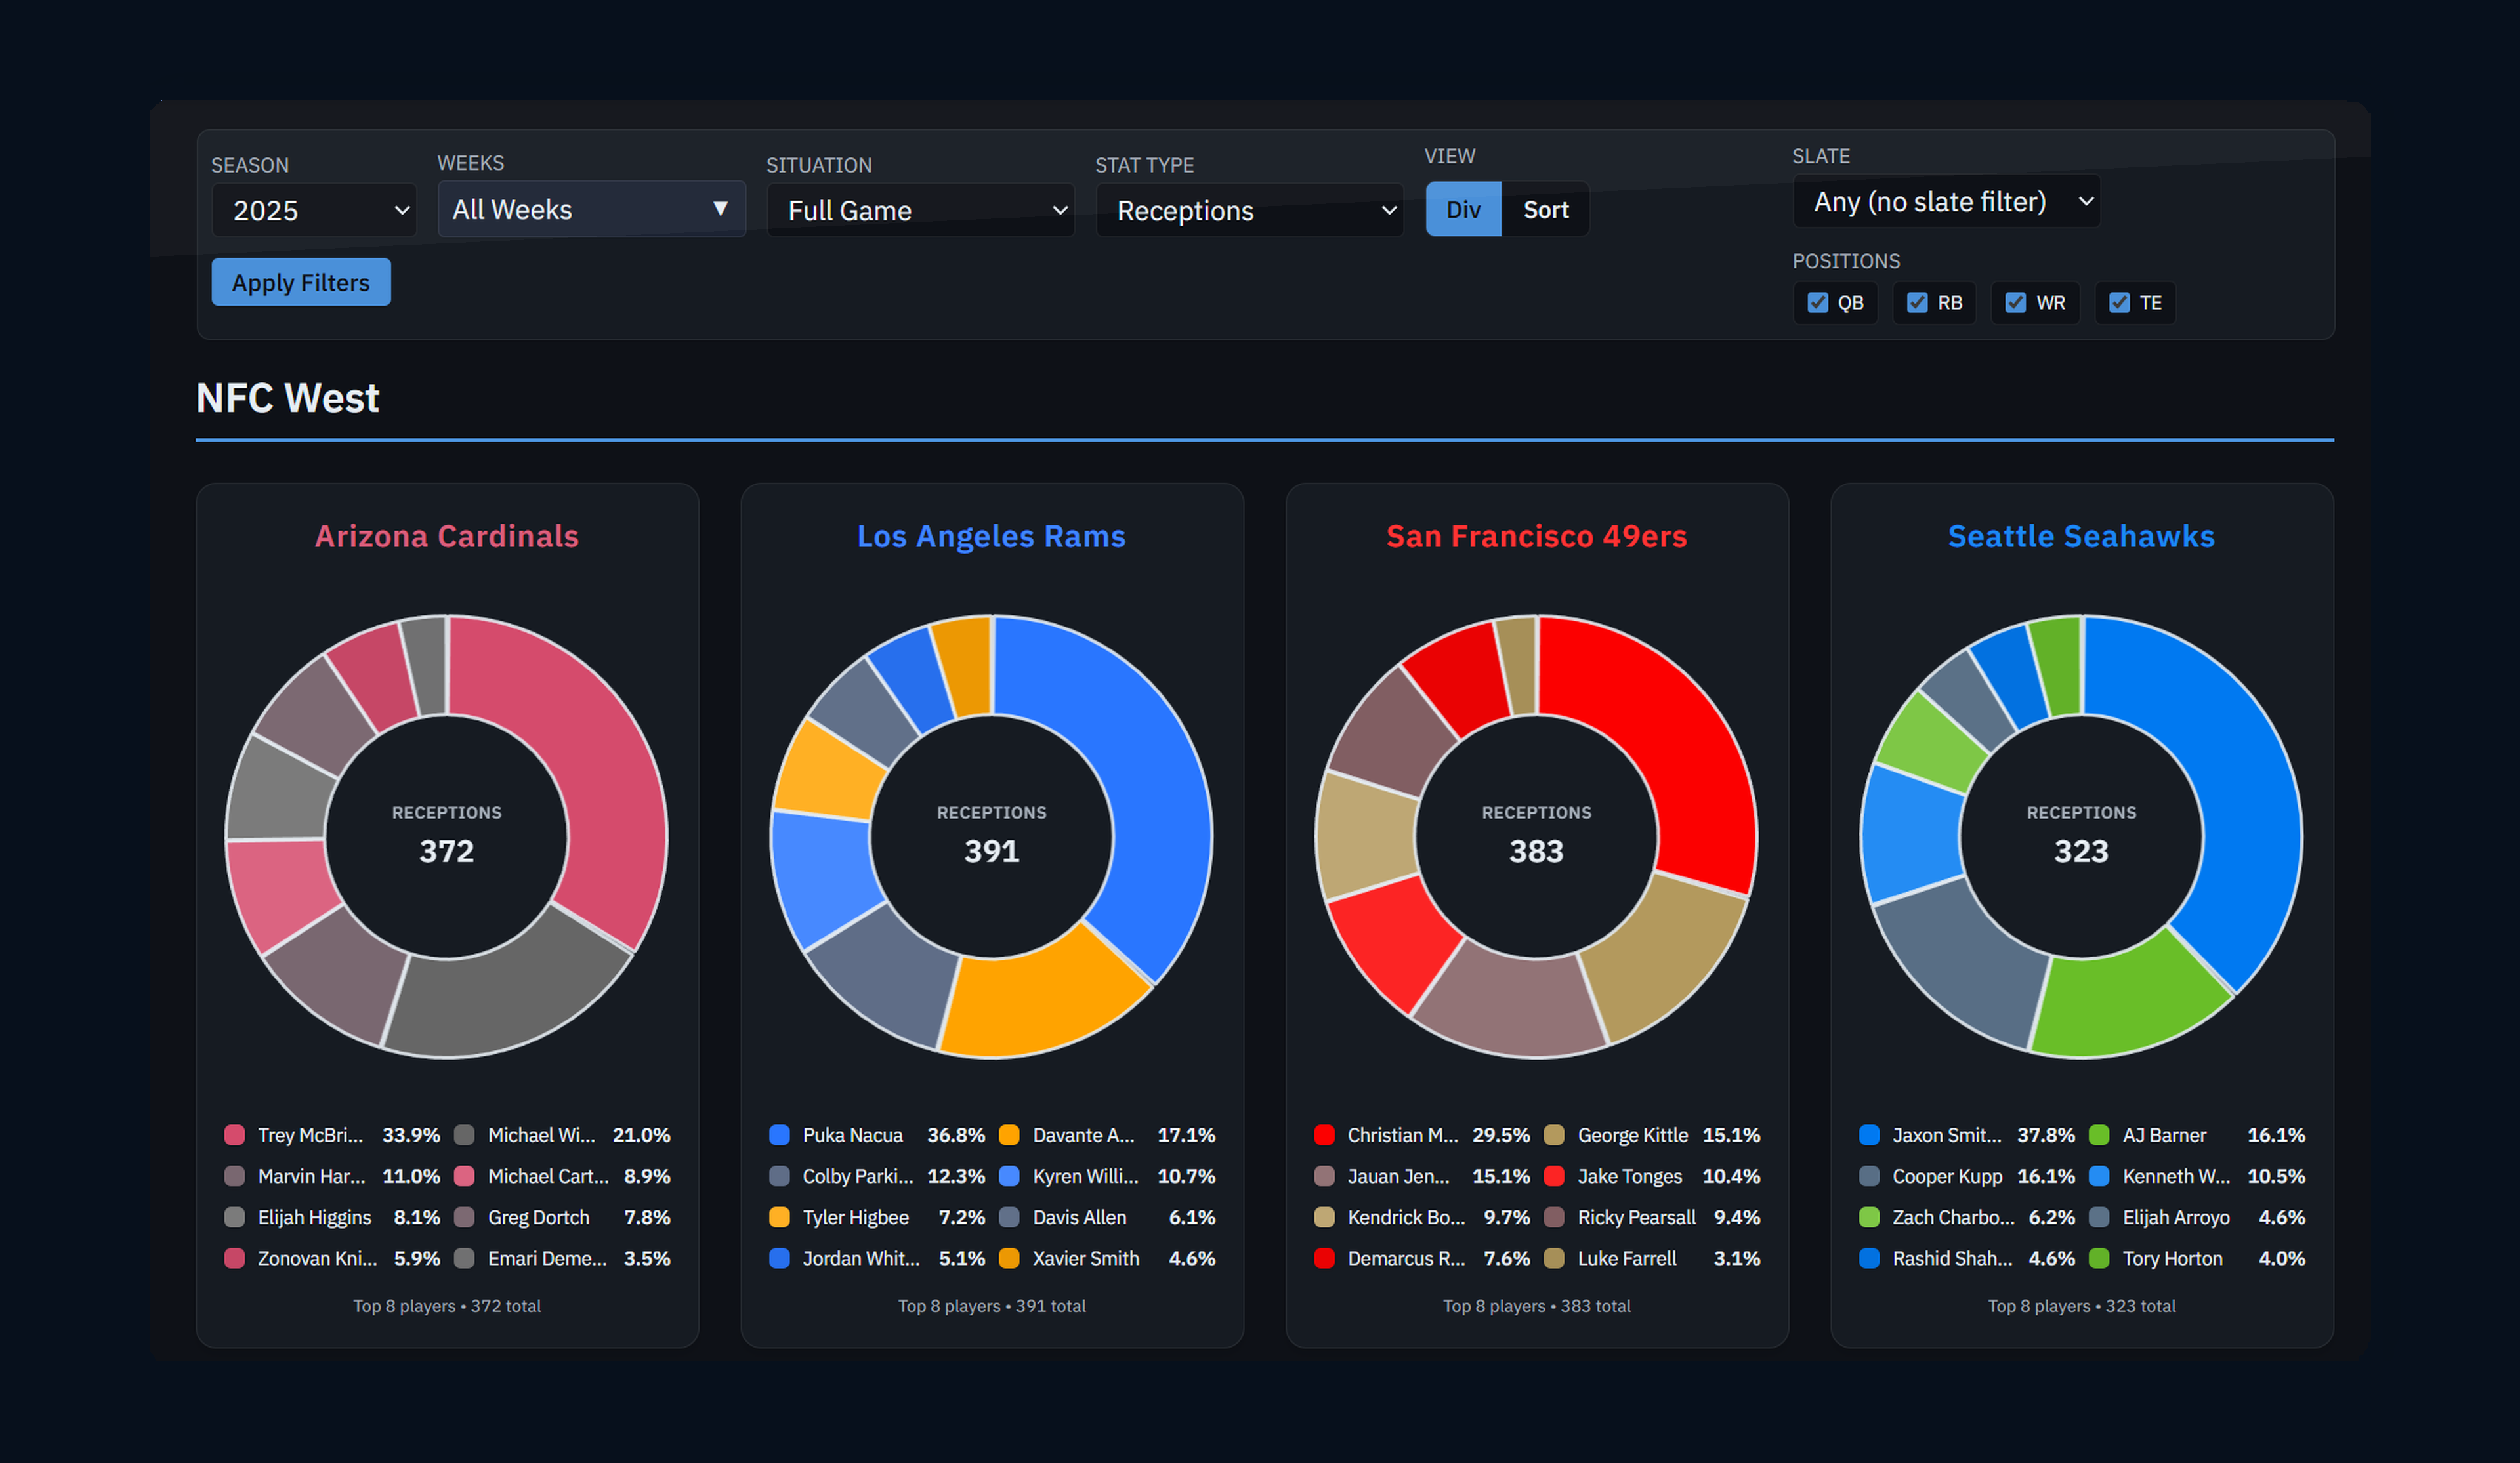Click Rashid Shah... legend swatch
The height and width of the screenshot is (1463, 2520).
pos(1870,1258)
